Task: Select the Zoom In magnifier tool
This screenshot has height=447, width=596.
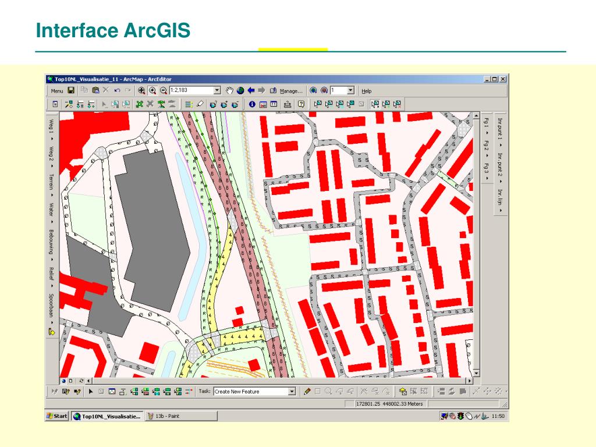Action: coord(152,90)
